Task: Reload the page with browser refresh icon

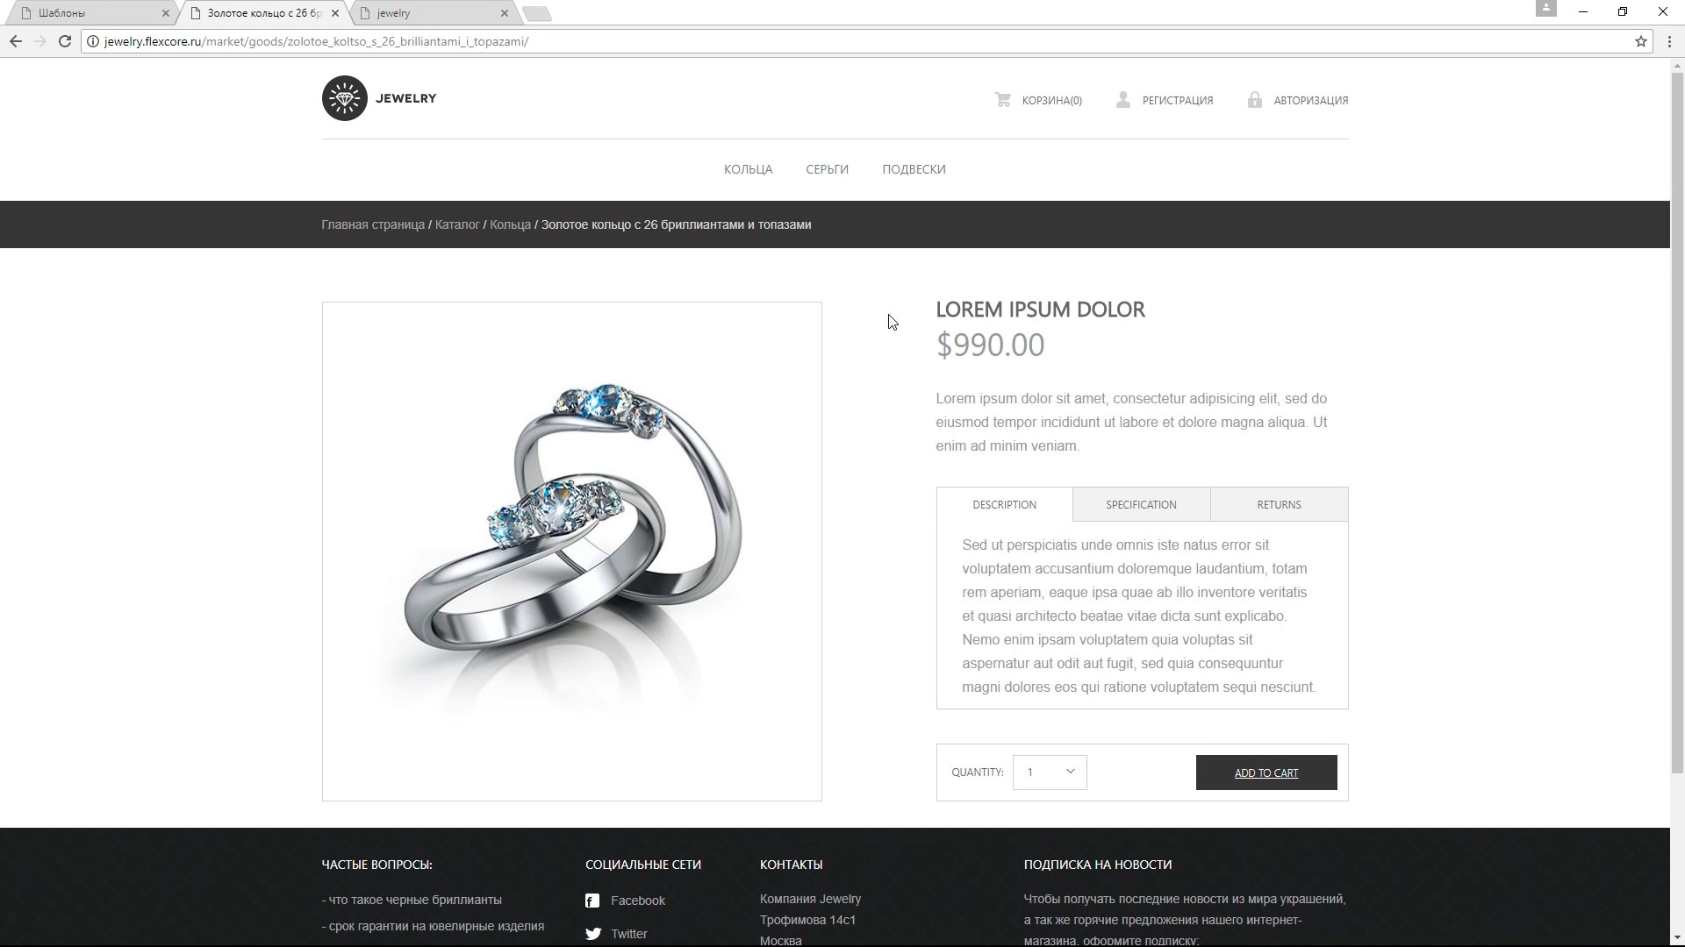Action: point(64,41)
